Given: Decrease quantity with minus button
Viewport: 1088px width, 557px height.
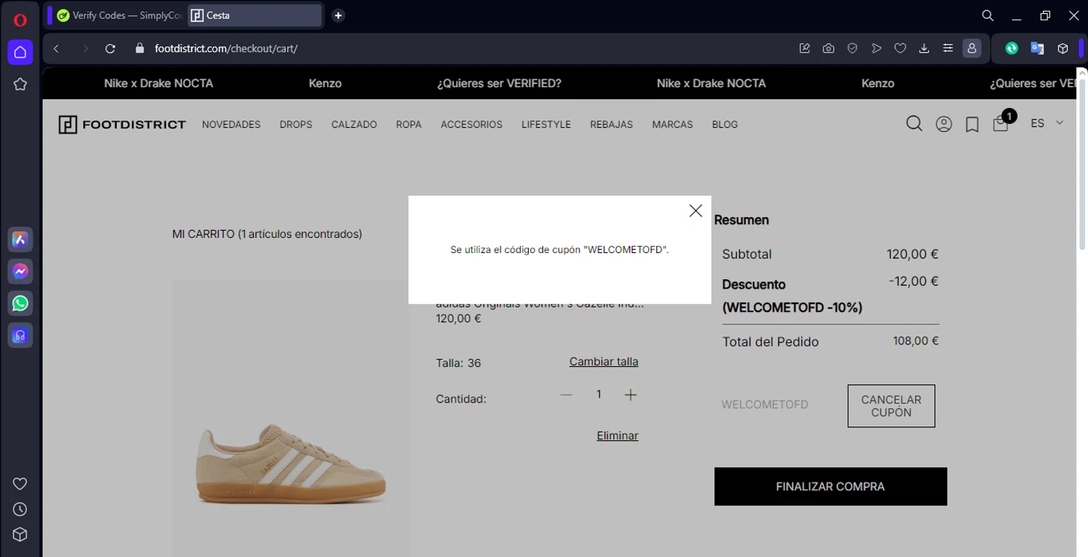Looking at the screenshot, I should (566, 395).
